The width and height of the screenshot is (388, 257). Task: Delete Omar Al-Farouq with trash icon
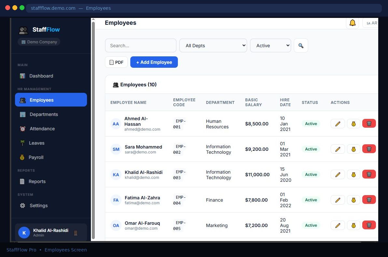click(x=369, y=225)
